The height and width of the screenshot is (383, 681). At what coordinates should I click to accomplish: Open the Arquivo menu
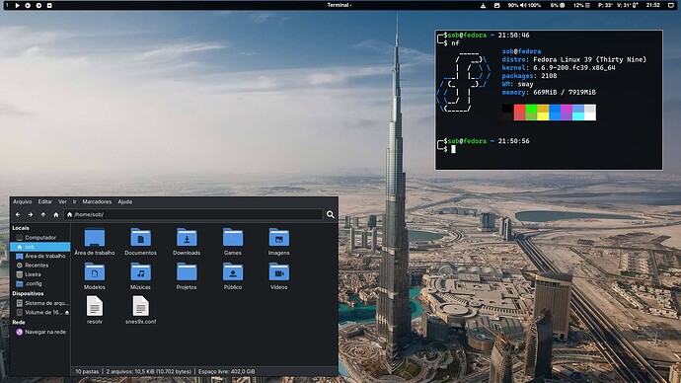point(22,202)
